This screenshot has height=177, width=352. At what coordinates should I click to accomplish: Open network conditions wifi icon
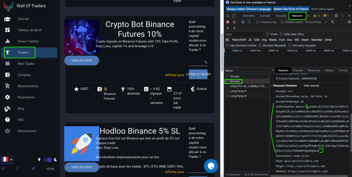[332, 22]
